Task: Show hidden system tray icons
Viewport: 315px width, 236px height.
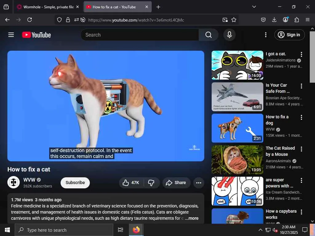Action: click(x=260, y=230)
